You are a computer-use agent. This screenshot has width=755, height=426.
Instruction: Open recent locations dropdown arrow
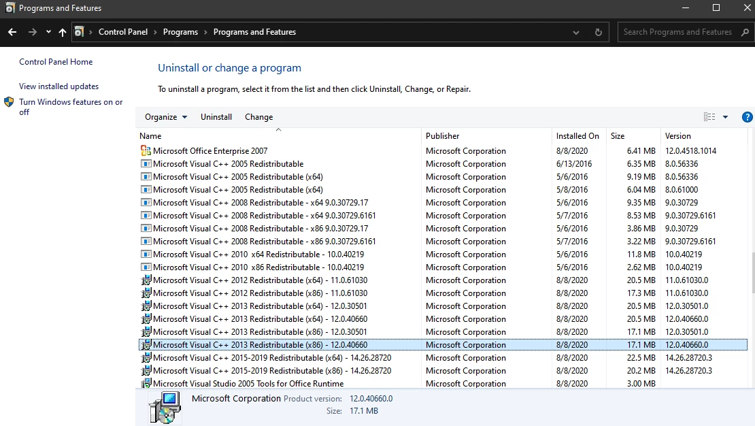click(x=48, y=32)
